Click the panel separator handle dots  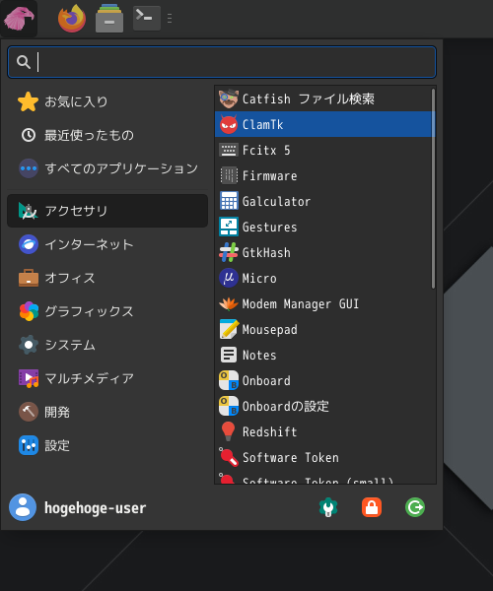(x=170, y=19)
